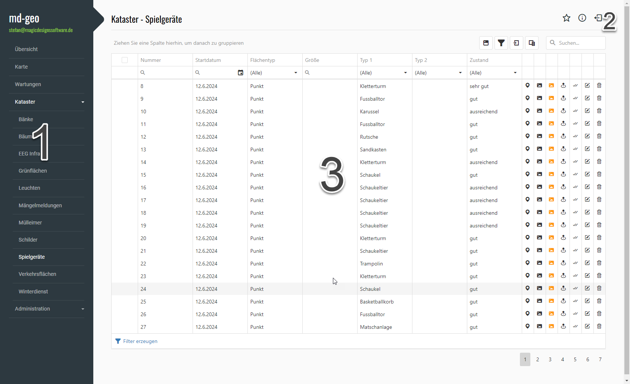
Task: Go to page 3 of the table
Action: 550,359
